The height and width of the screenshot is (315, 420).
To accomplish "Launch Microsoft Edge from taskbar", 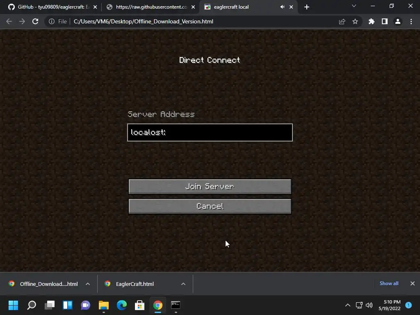I will pos(121,305).
